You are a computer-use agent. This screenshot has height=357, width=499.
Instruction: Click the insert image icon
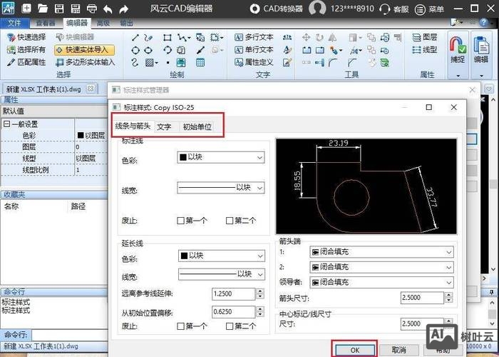click(181, 62)
